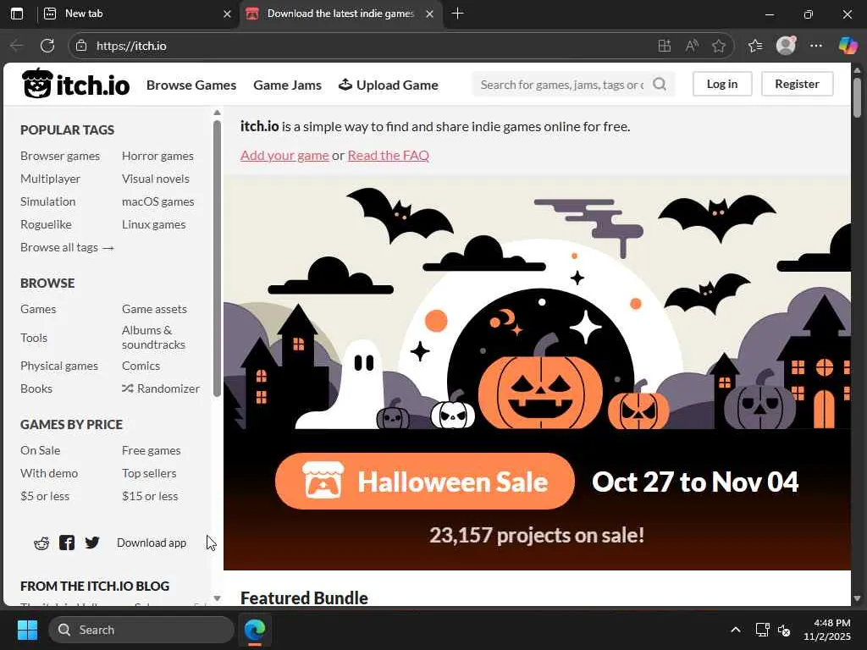Browse the Comics category
Screen dimensions: 867x650
click(x=141, y=366)
